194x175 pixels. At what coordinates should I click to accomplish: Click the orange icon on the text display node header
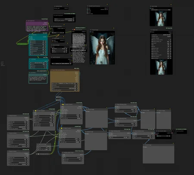point(74,30)
